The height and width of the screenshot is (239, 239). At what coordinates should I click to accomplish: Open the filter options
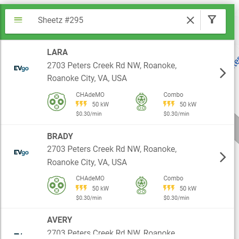212,19
